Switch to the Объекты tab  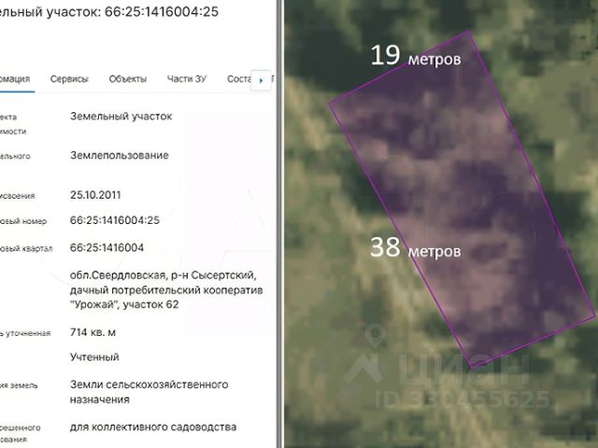(128, 78)
